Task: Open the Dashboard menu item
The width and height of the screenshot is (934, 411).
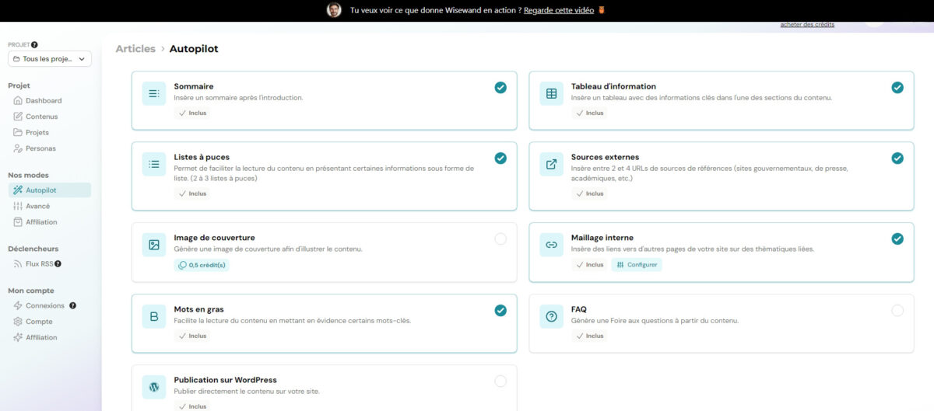Action: 44,101
